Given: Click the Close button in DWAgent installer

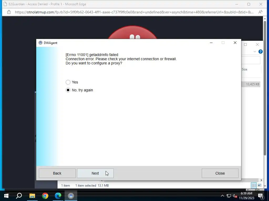Looking at the screenshot, I should pyautogui.click(x=220, y=173).
